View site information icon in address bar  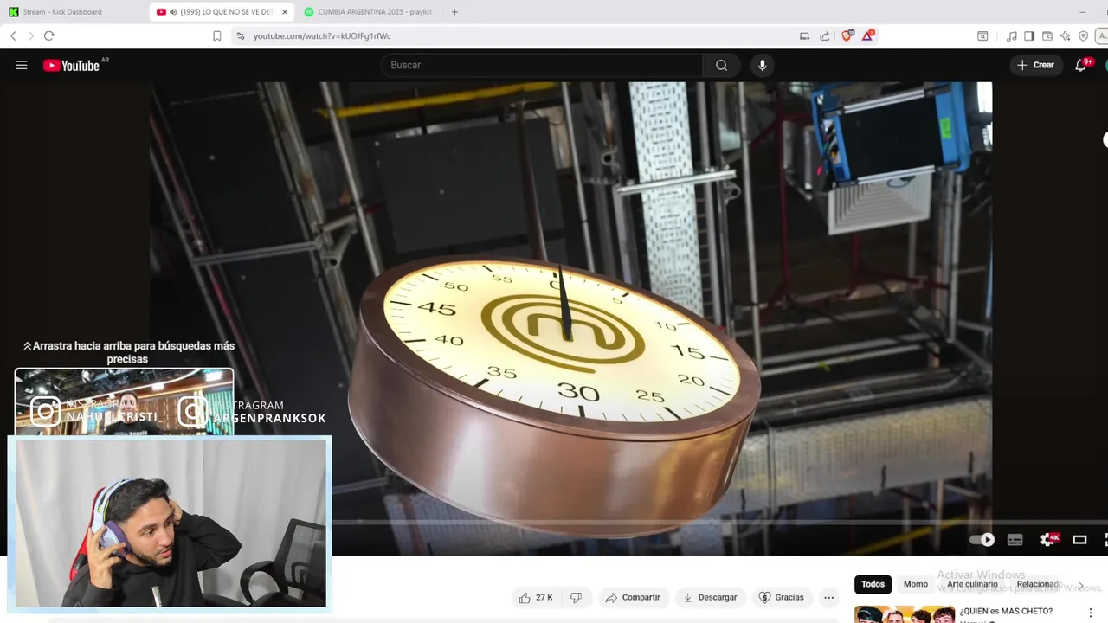[x=241, y=36]
